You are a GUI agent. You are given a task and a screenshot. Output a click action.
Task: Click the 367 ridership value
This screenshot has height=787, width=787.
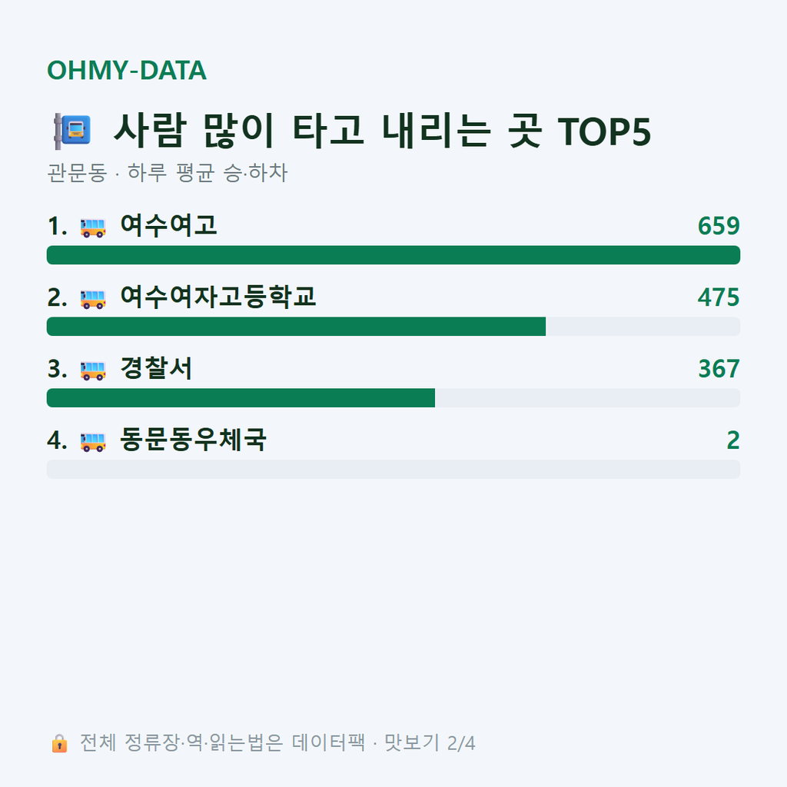point(719,369)
